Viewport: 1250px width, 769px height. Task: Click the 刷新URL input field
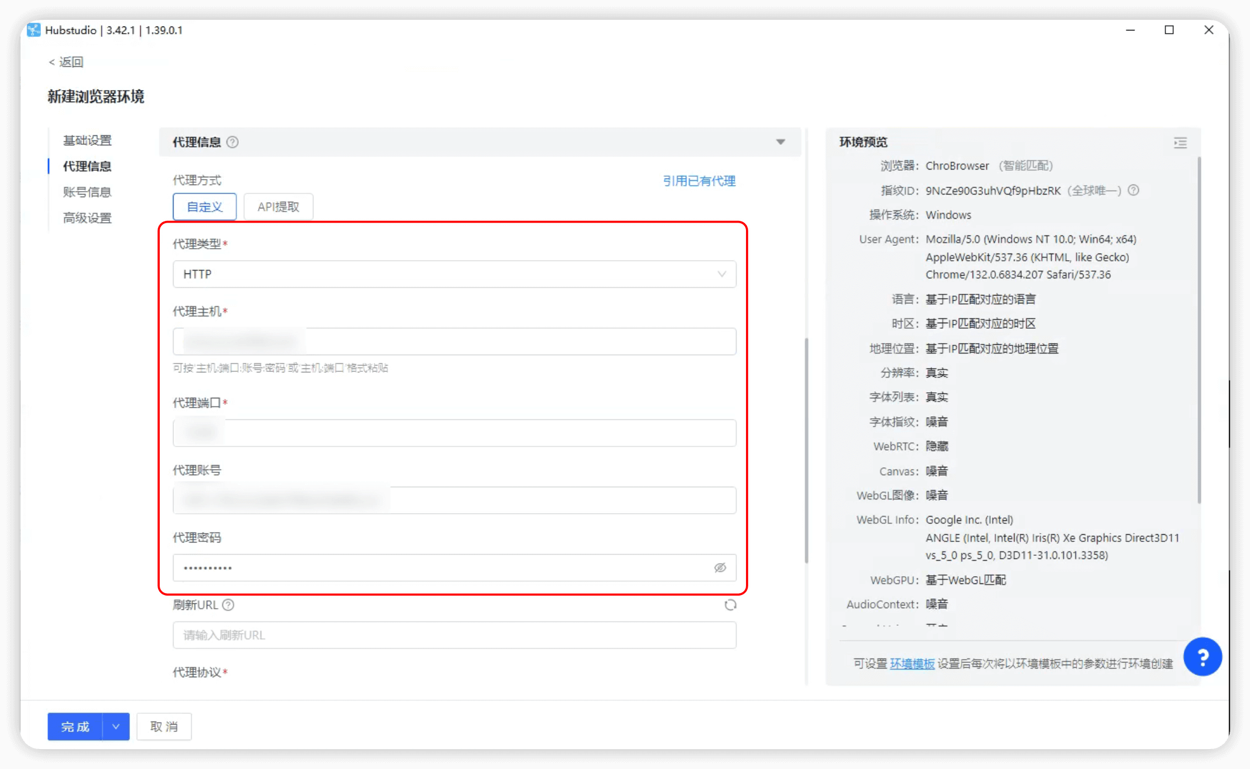[x=454, y=635]
